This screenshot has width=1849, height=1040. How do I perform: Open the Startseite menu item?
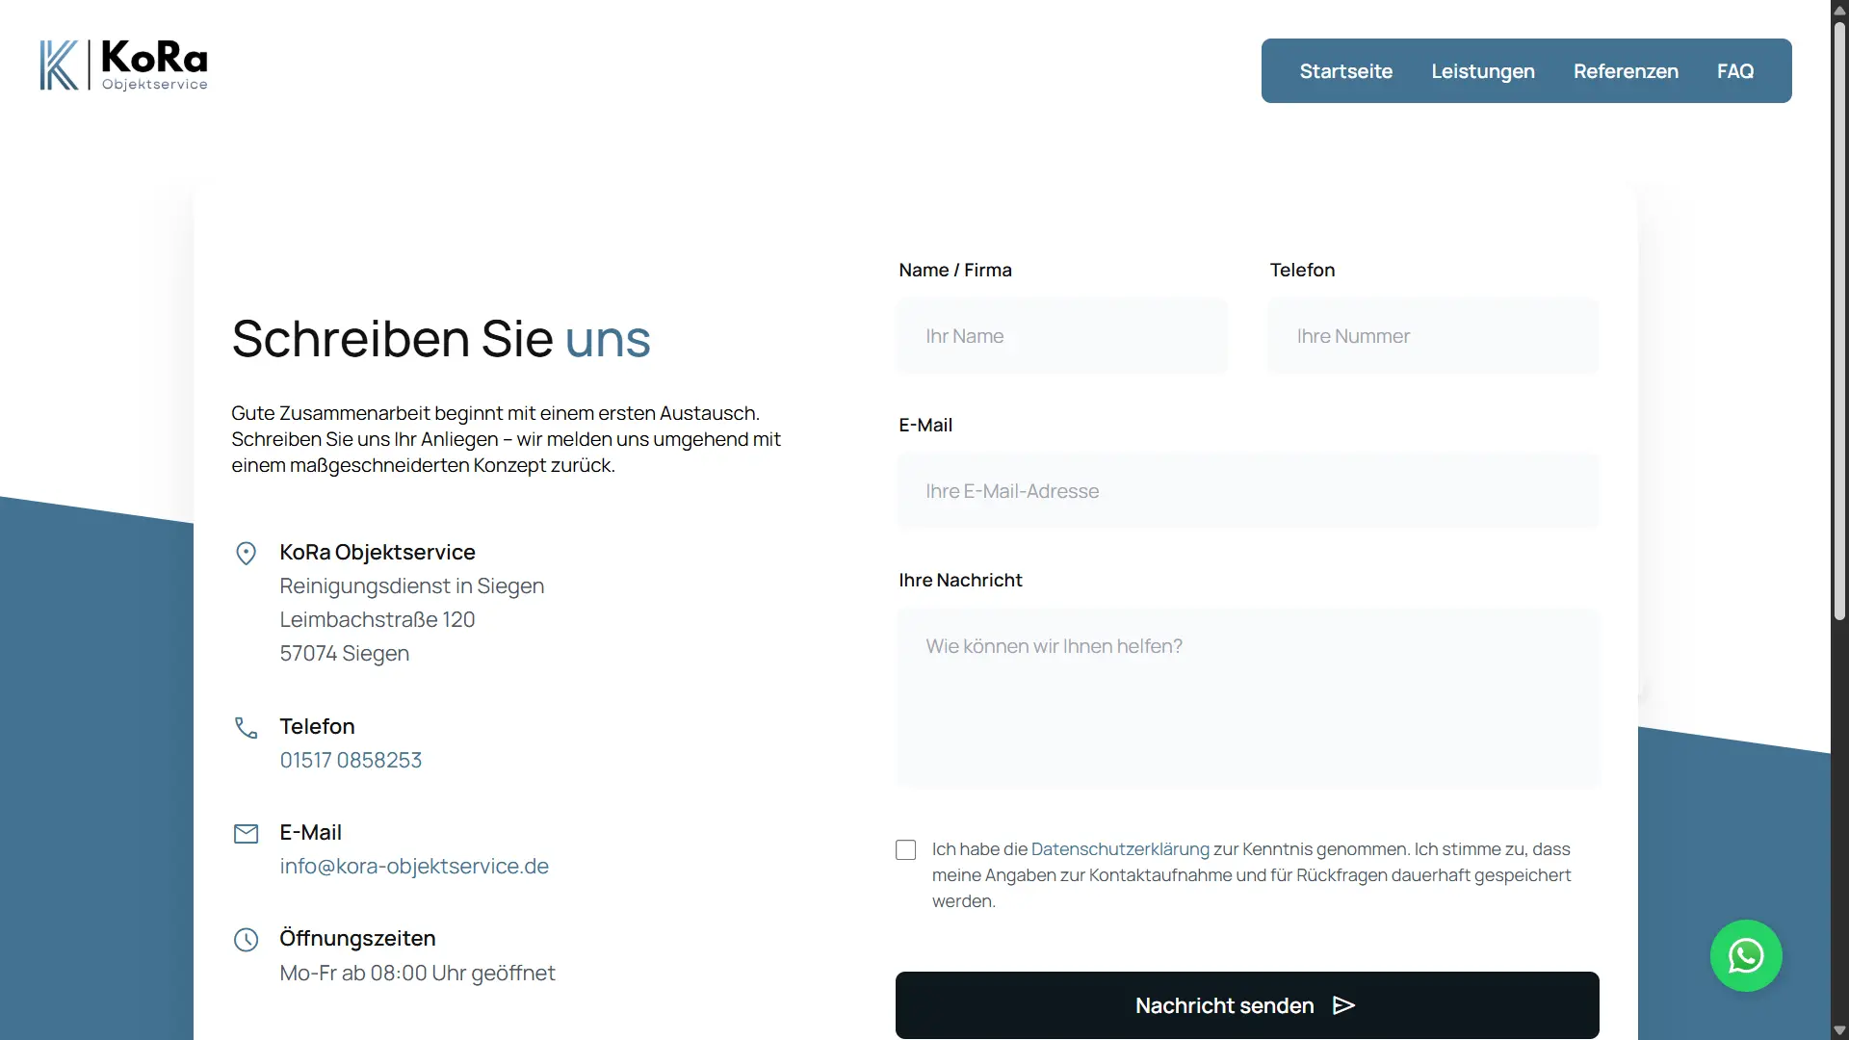(x=1346, y=71)
